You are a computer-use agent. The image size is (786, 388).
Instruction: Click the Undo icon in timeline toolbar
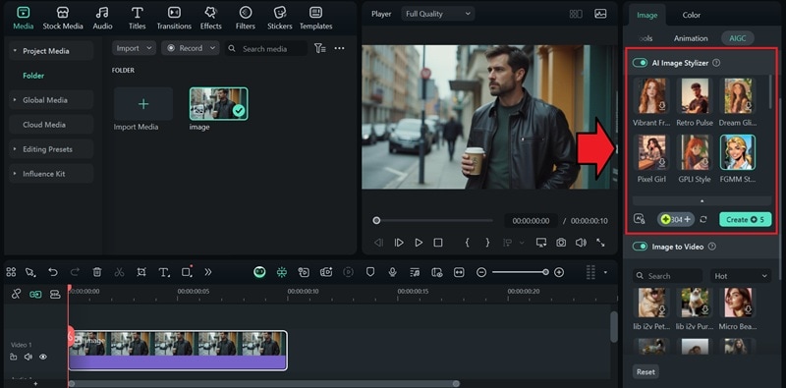click(x=53, y=272)
